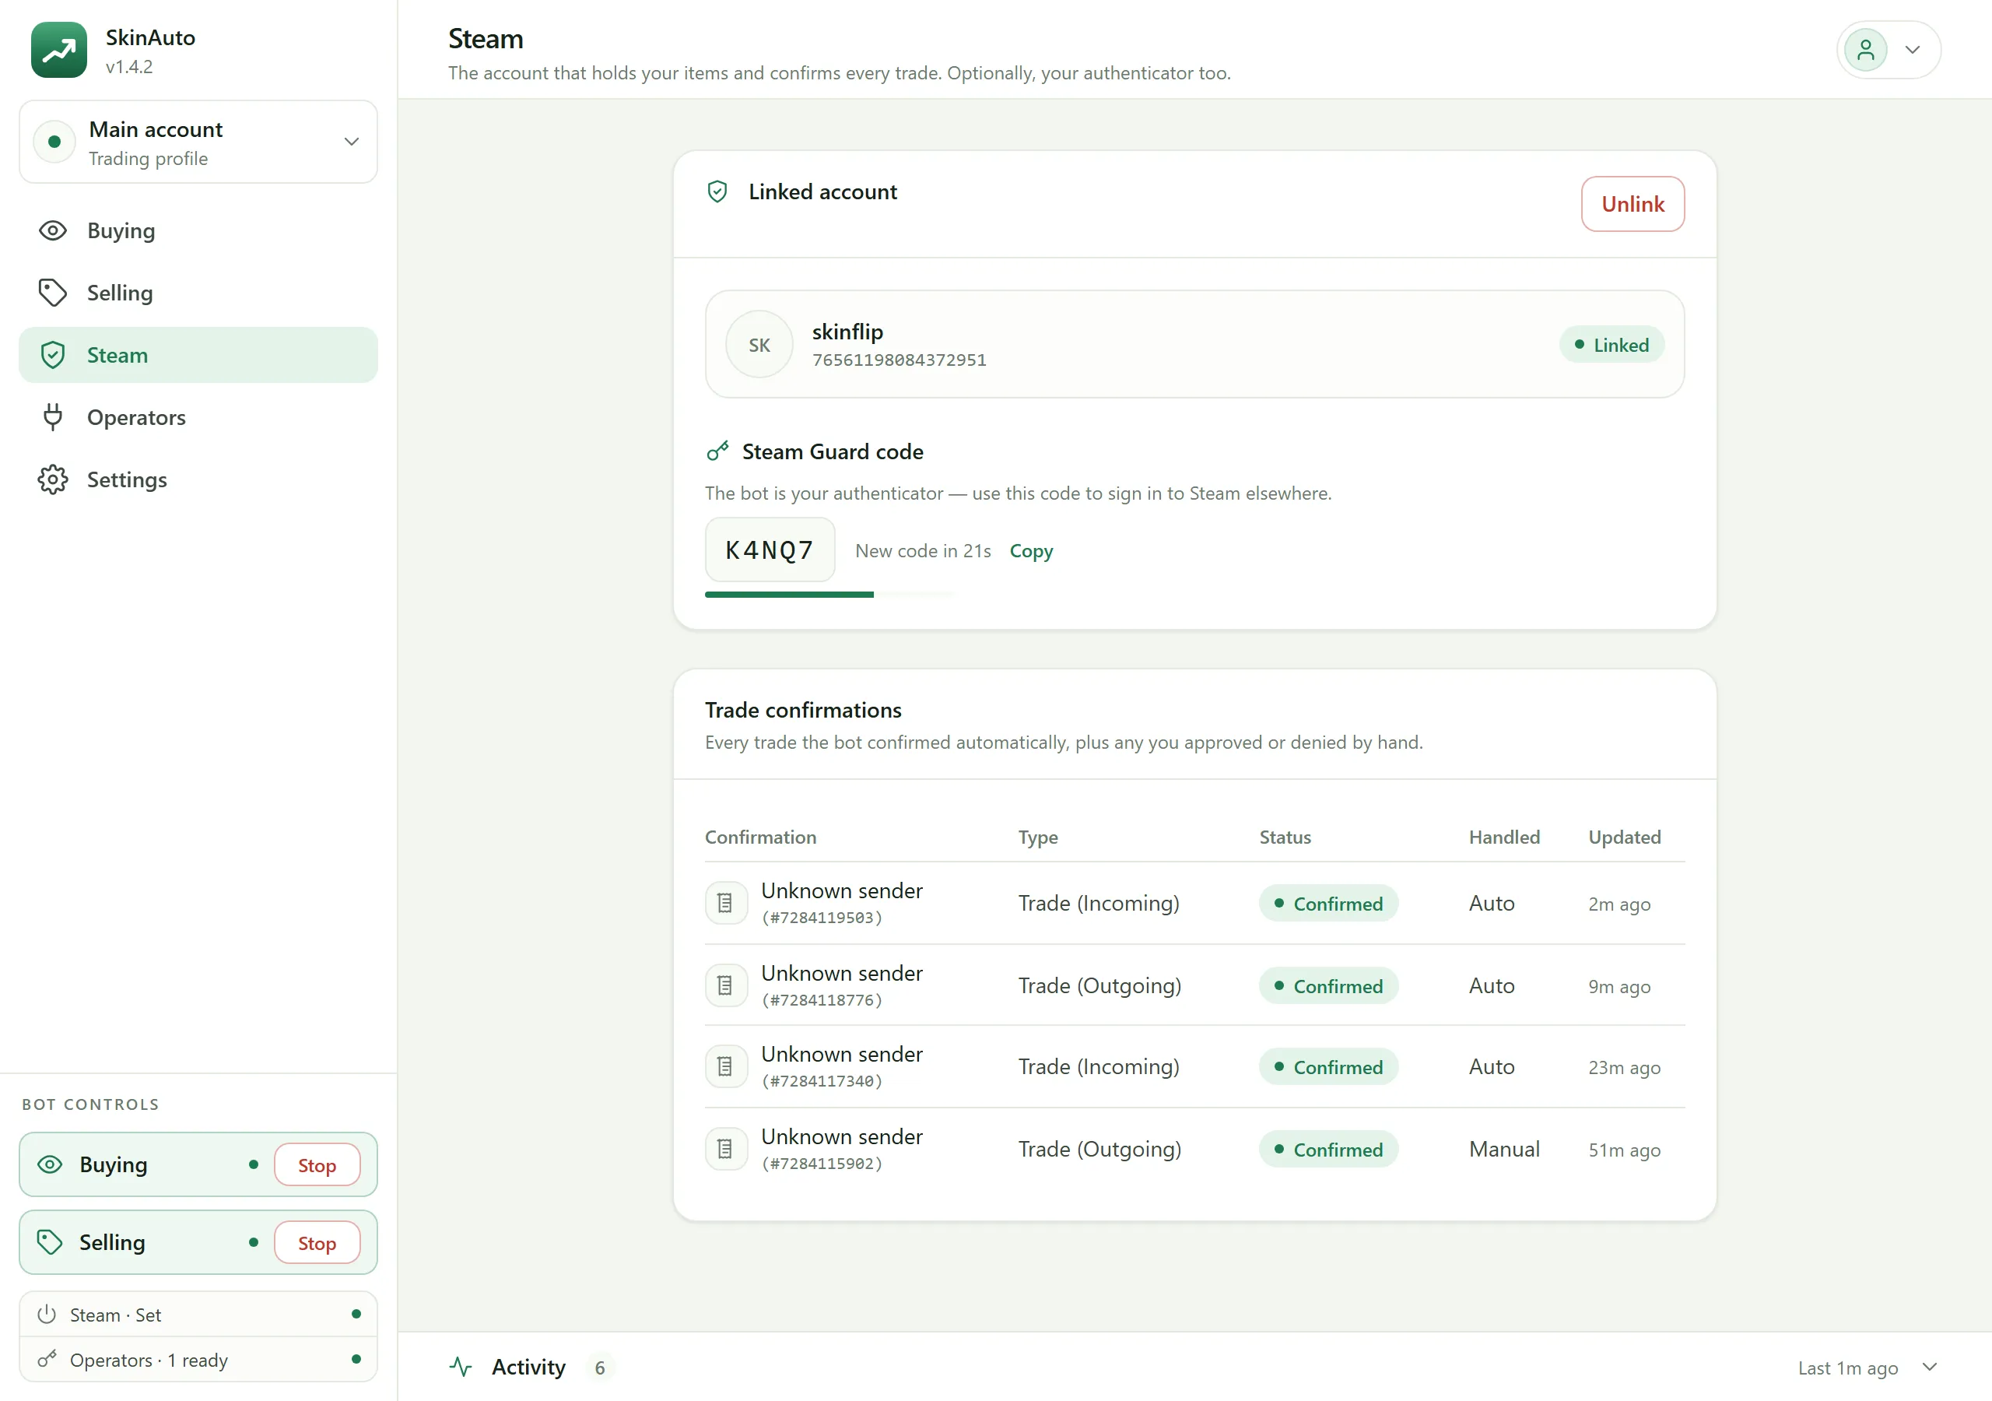
Task: Click the user profile avatar icon
Action: click(x=1865, y=51)
